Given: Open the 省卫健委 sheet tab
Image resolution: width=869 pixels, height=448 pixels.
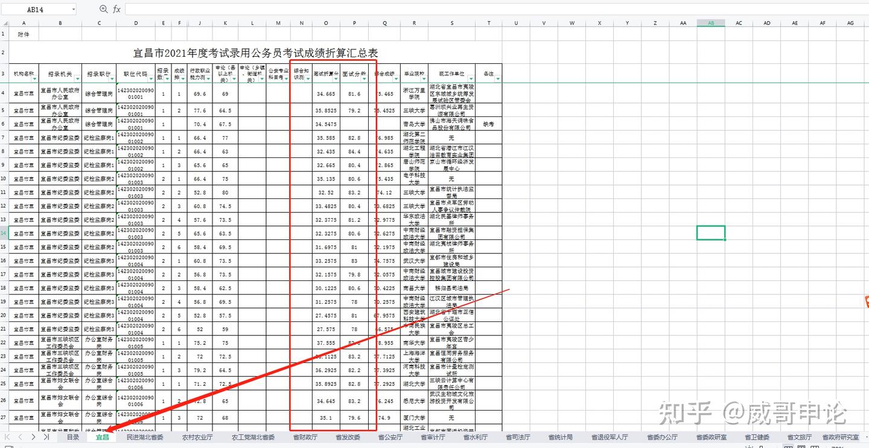Looking at the screenshot, I should pos(757,437).
